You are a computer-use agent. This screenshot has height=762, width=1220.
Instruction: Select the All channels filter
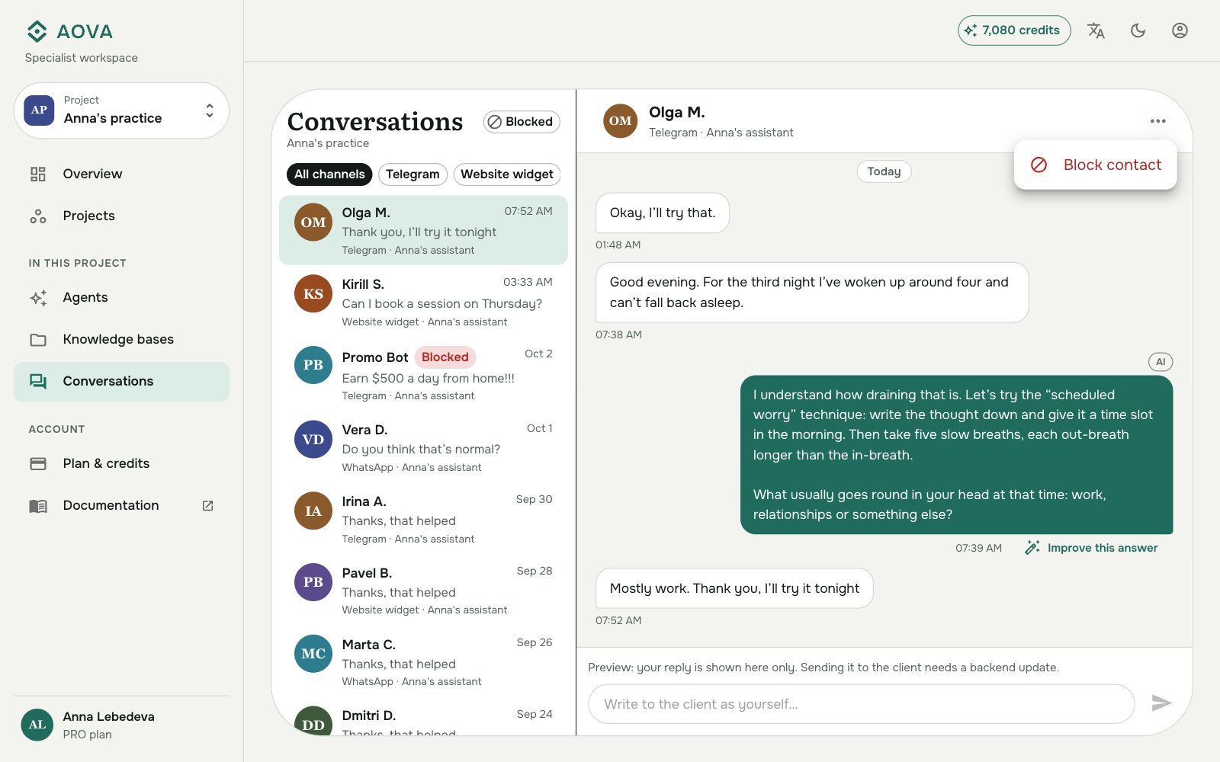(x=329, y=174)
